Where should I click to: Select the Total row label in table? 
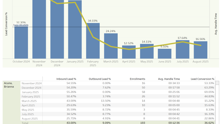25,123
